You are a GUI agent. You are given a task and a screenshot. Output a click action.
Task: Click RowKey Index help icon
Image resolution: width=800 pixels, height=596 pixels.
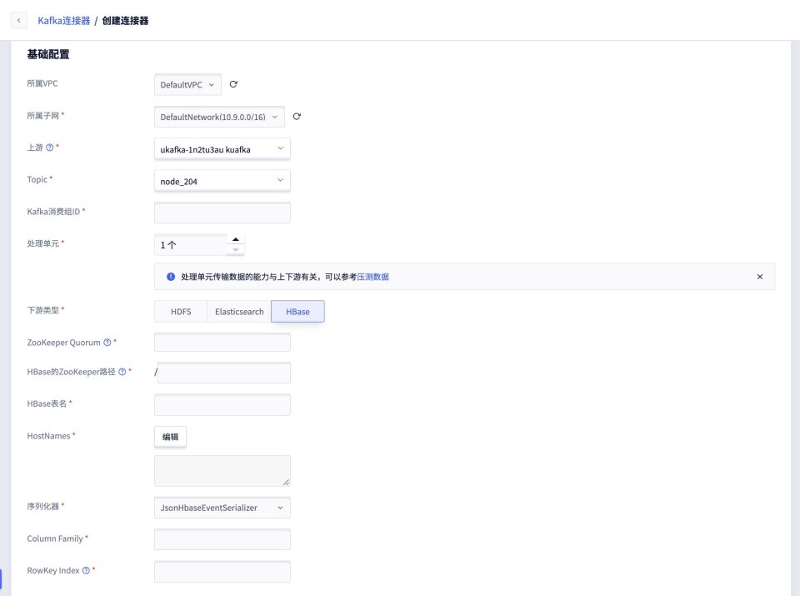[x=86, y=571]
